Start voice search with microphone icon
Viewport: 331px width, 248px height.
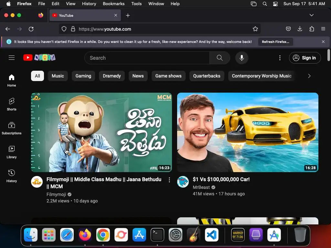242,58
